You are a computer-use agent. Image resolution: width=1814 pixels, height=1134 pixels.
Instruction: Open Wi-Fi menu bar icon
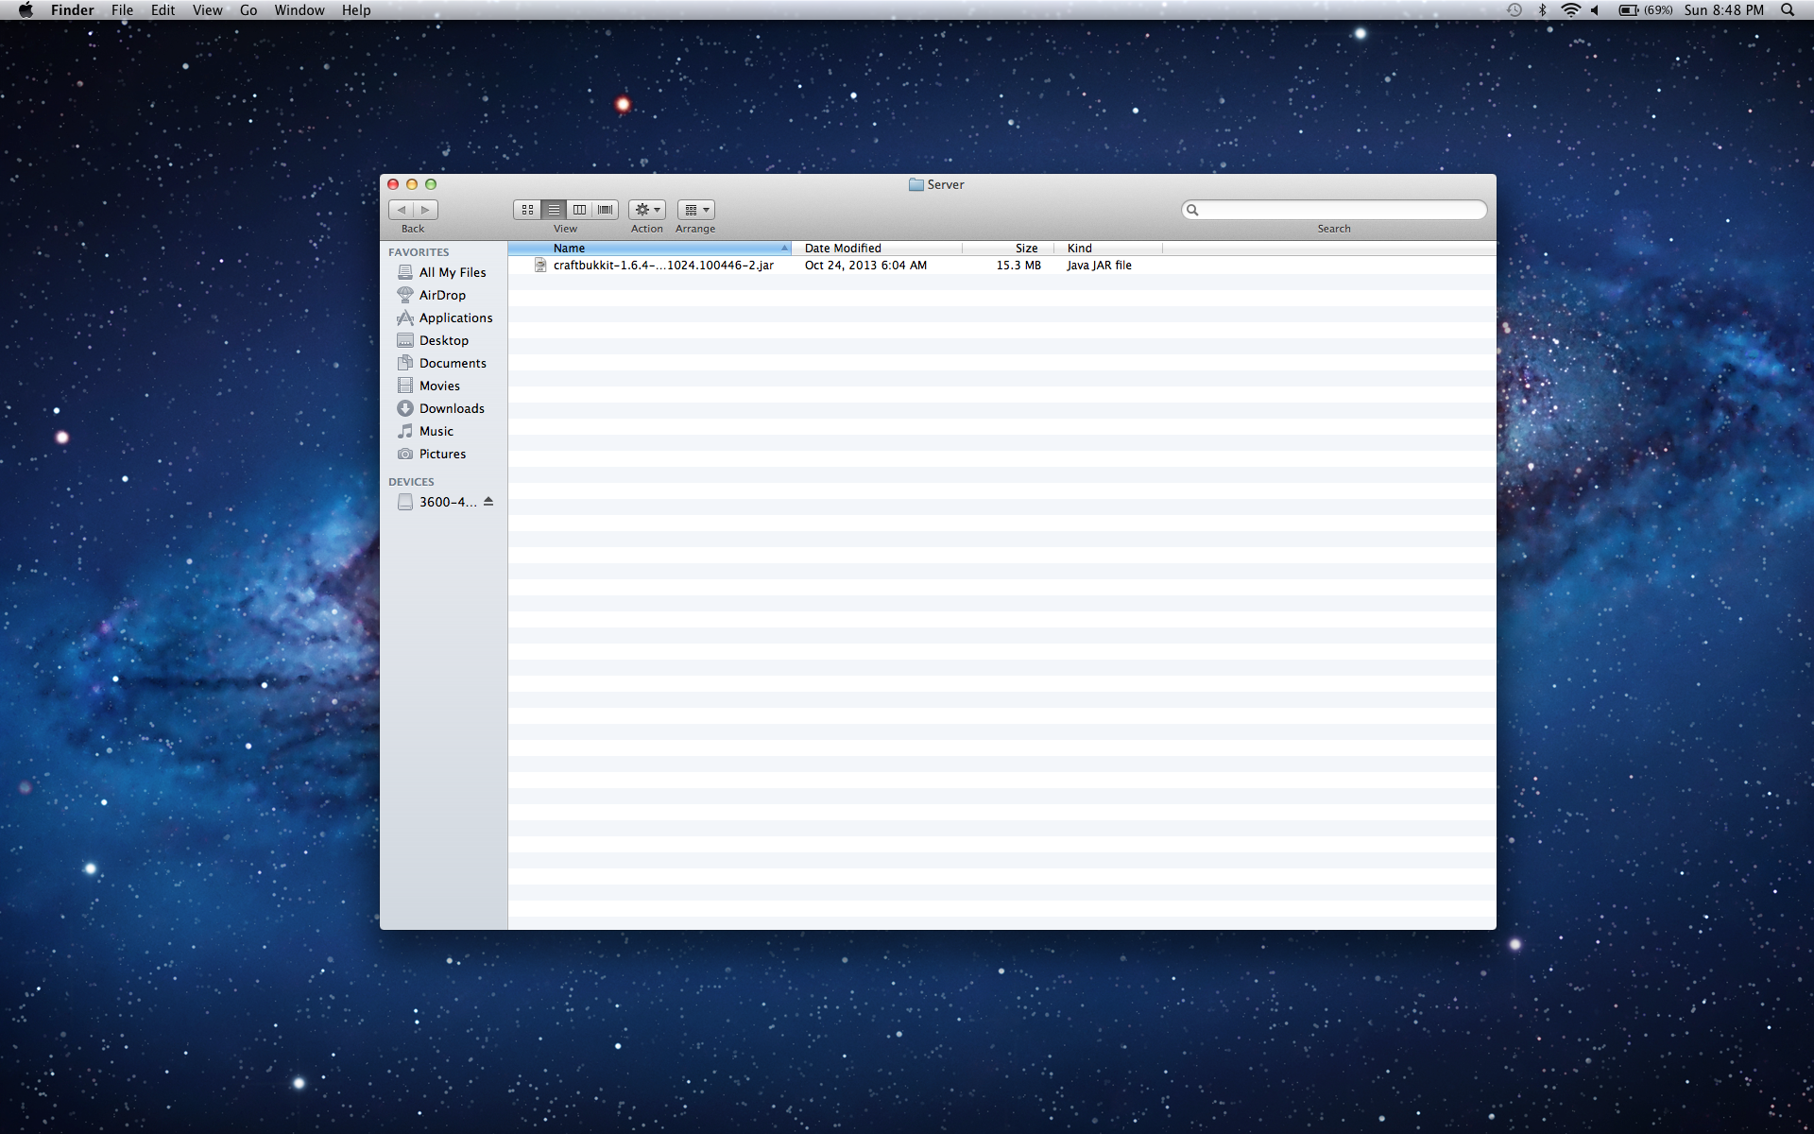point(1570,10)
